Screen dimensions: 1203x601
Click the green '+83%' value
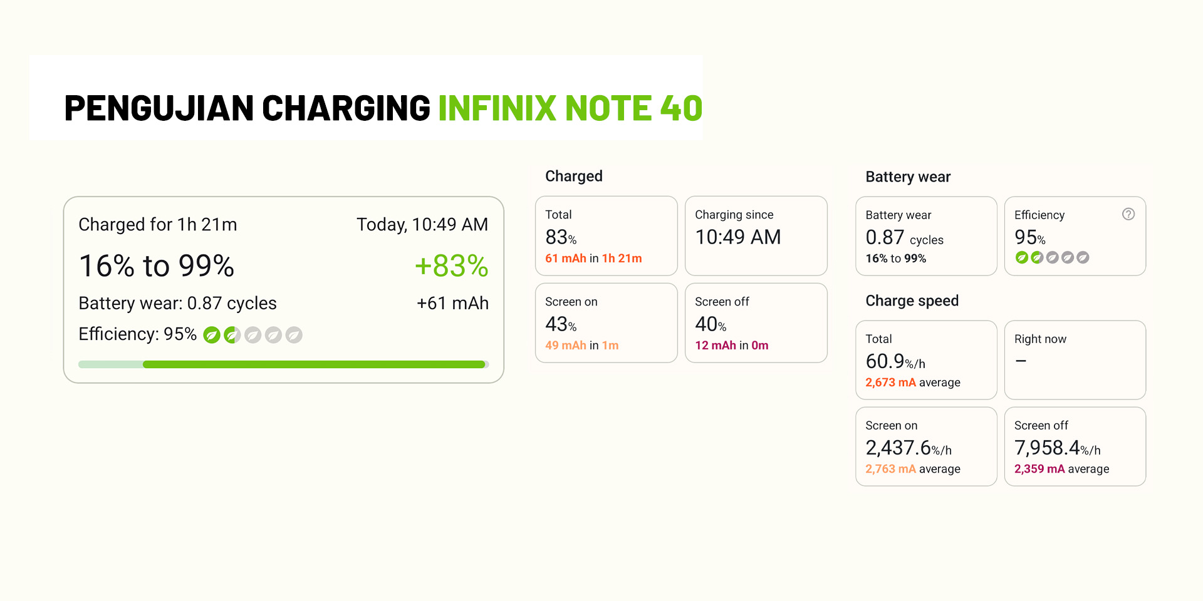(x=451, y=265)
